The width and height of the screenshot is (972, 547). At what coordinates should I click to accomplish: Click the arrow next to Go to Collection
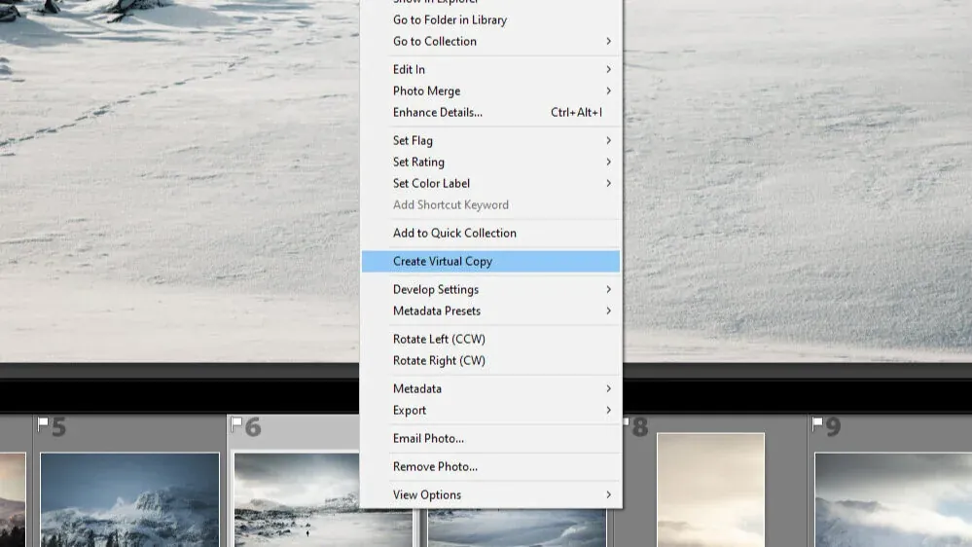[609, 41]
